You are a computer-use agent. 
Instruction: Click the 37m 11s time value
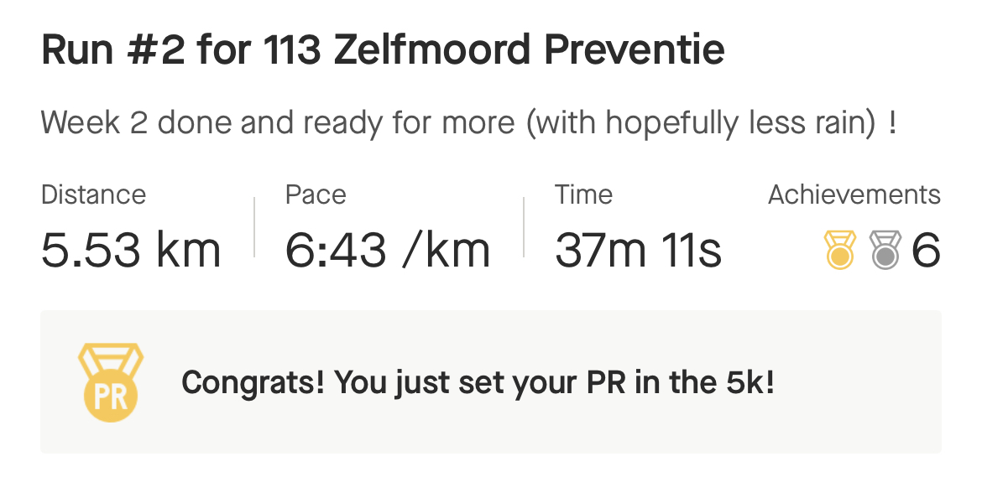pyautogui.click(x=638, y=251)
